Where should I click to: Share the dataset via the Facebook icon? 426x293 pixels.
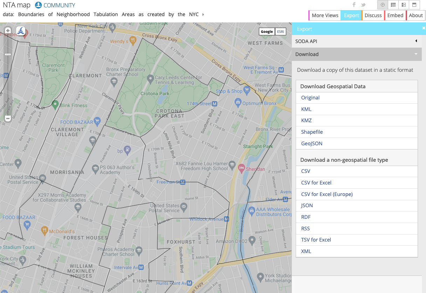point(354,5)
